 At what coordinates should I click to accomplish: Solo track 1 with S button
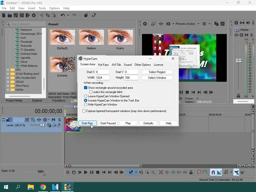click(x=59, y=120)
